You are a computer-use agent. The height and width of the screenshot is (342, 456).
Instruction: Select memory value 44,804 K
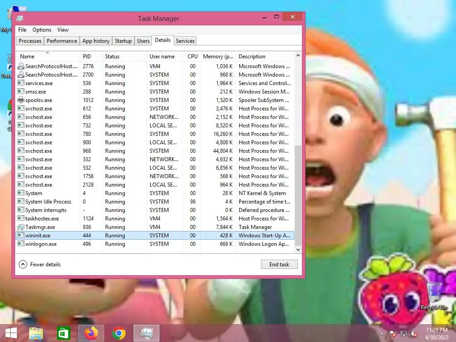coord(223,151)
